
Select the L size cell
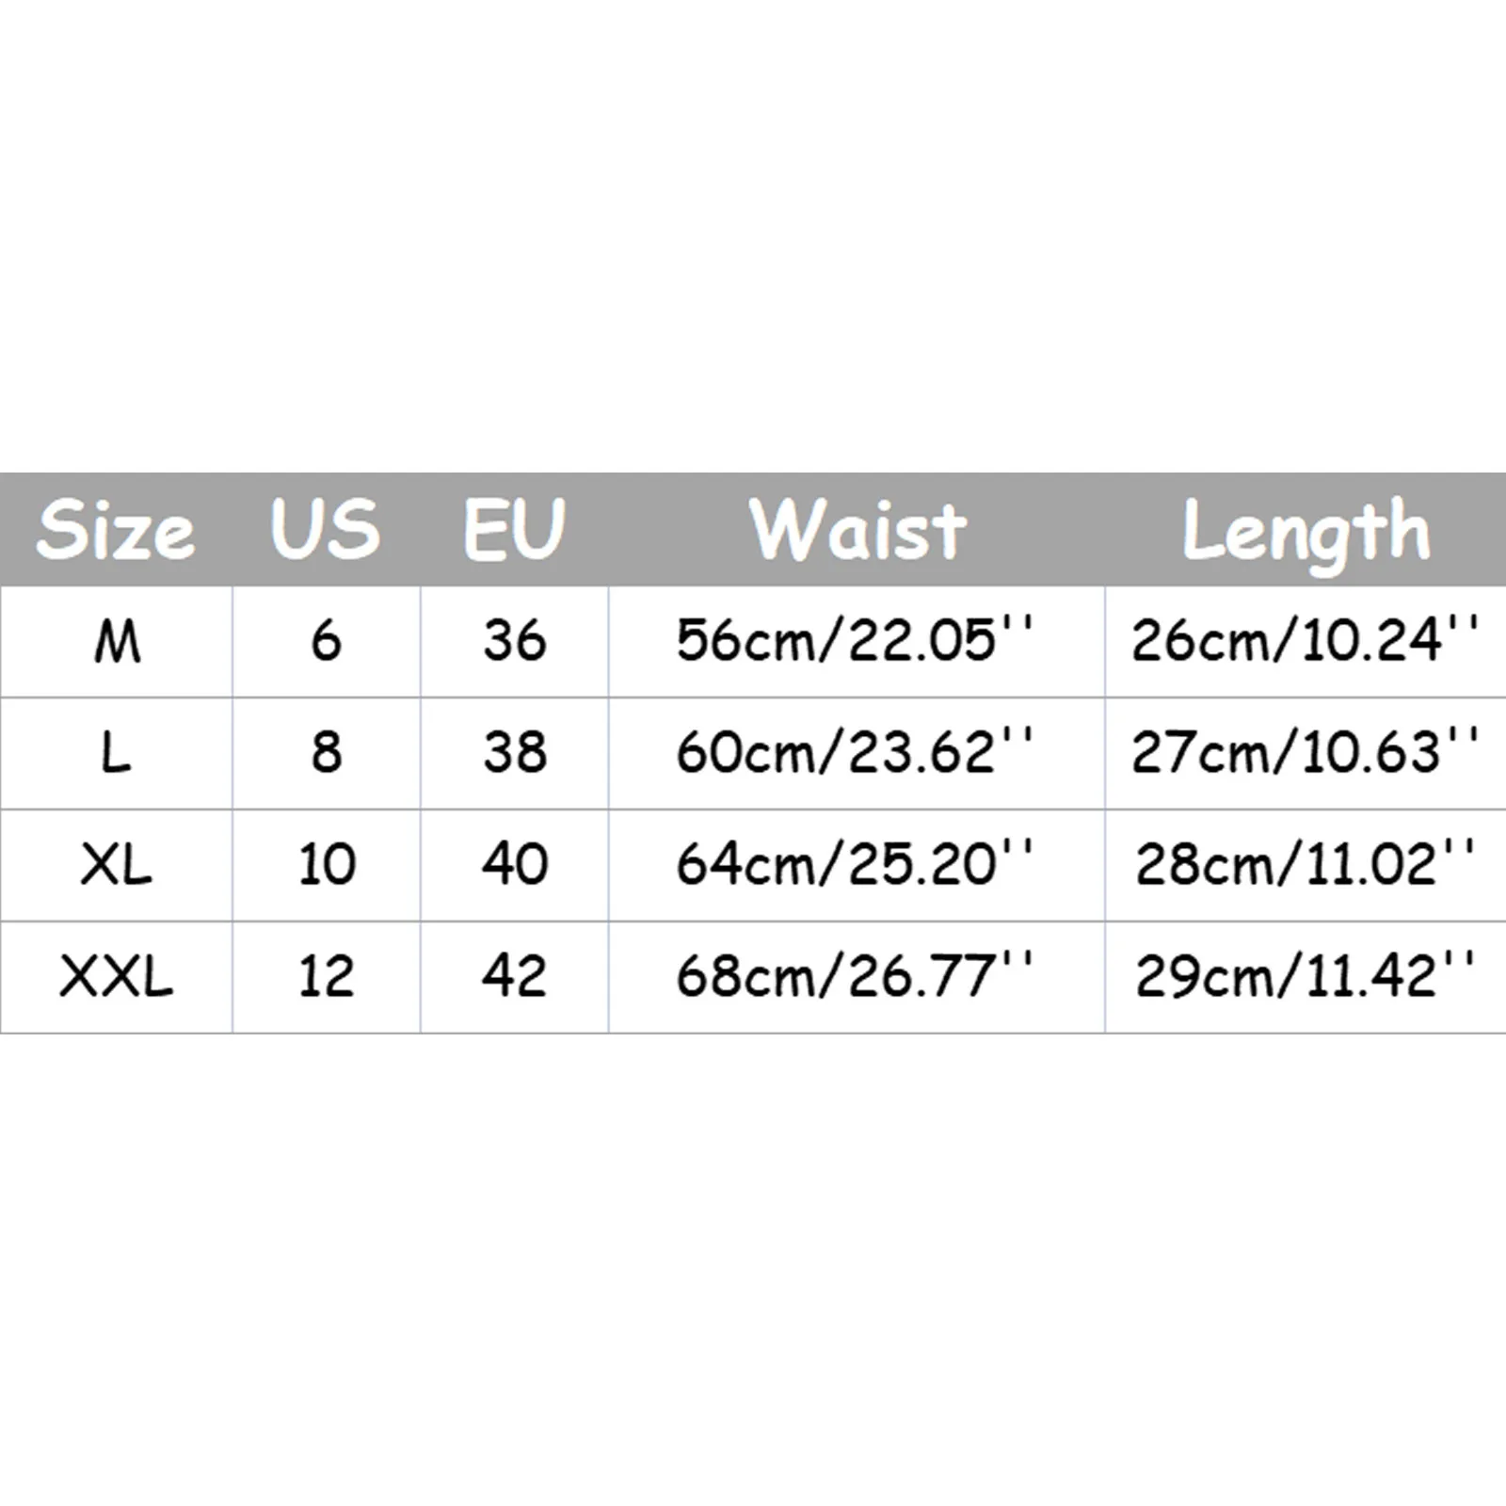[x=116, y=753]
